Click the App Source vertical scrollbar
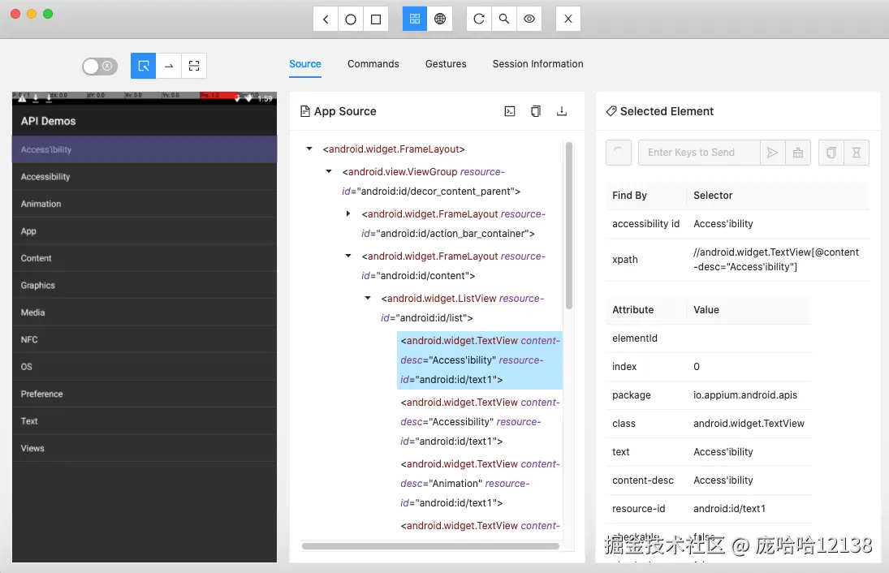 pos(568,226)
